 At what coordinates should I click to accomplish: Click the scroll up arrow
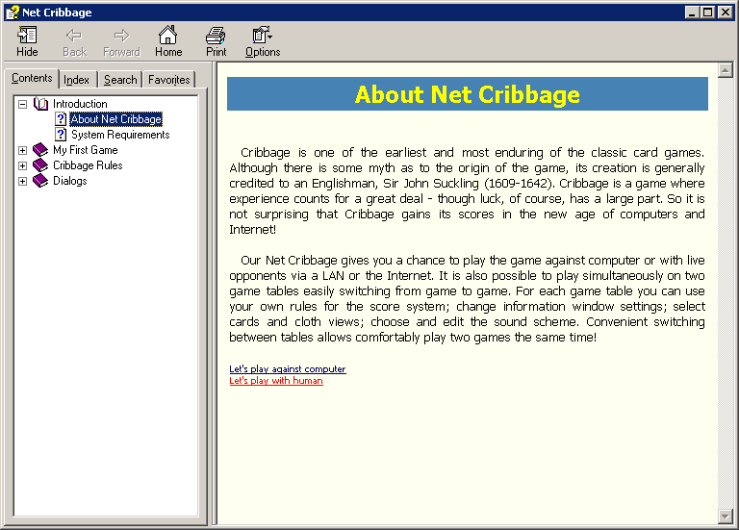[x=725, y=70]
